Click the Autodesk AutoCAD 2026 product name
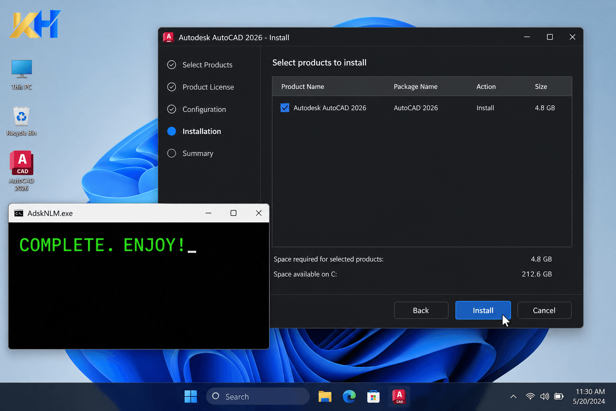The width and height of the screenshot is (616, 411). [330, 108]
